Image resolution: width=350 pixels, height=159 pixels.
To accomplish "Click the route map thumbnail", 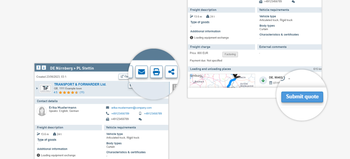I will pyautogui.click(x=222, y=81).
